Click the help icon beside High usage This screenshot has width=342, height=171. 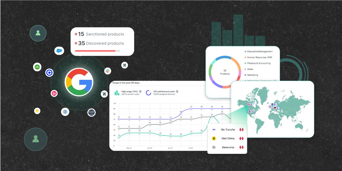pyautogui.click(x=140, y=91)
